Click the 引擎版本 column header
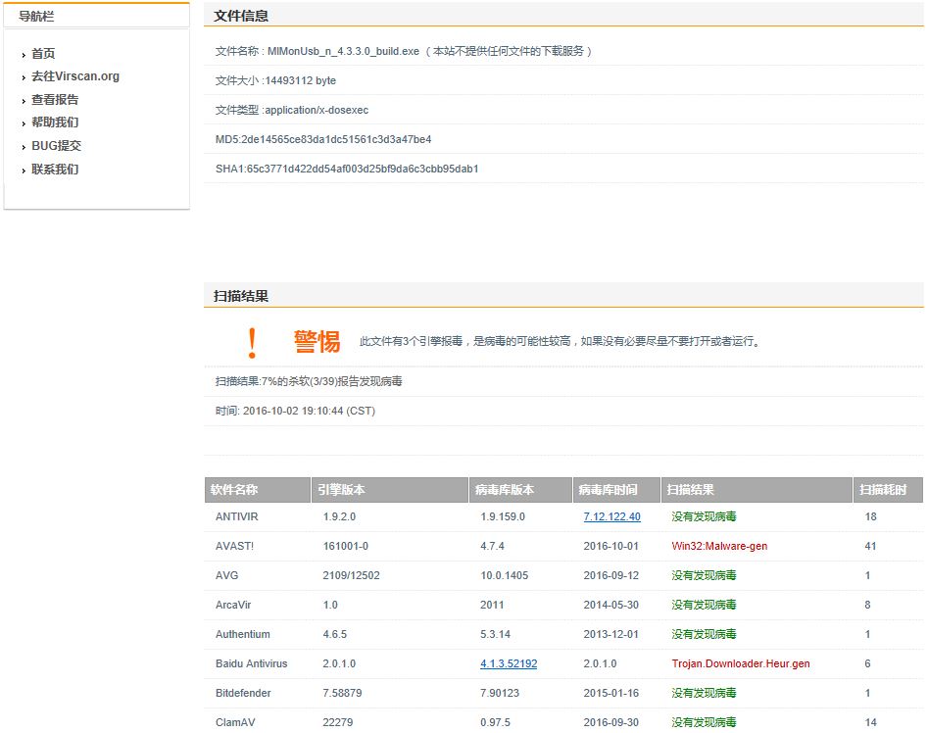927x733 pixels. 342,490
